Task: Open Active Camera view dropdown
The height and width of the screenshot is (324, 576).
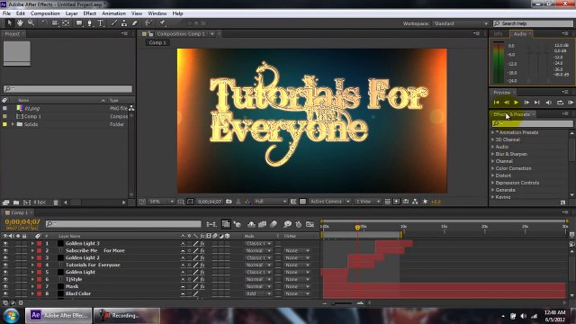Action: click(x=329, y=202)
